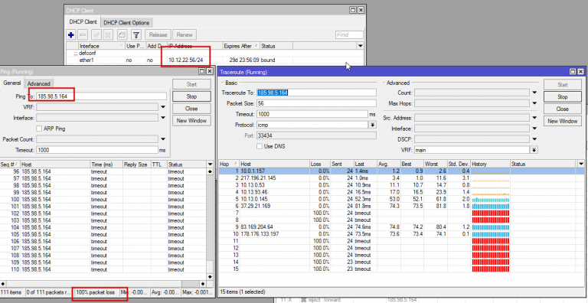Select the DHCP Client tab
Image resolution: width=588 pixels, height=303 pixels.
tap(83, 22)
